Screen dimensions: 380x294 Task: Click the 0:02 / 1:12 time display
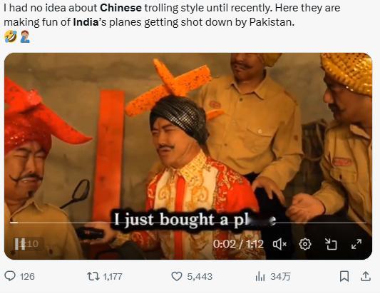pos(238,244)
